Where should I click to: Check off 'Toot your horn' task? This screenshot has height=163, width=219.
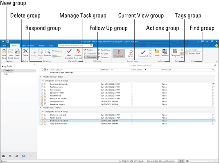[45, 87]
